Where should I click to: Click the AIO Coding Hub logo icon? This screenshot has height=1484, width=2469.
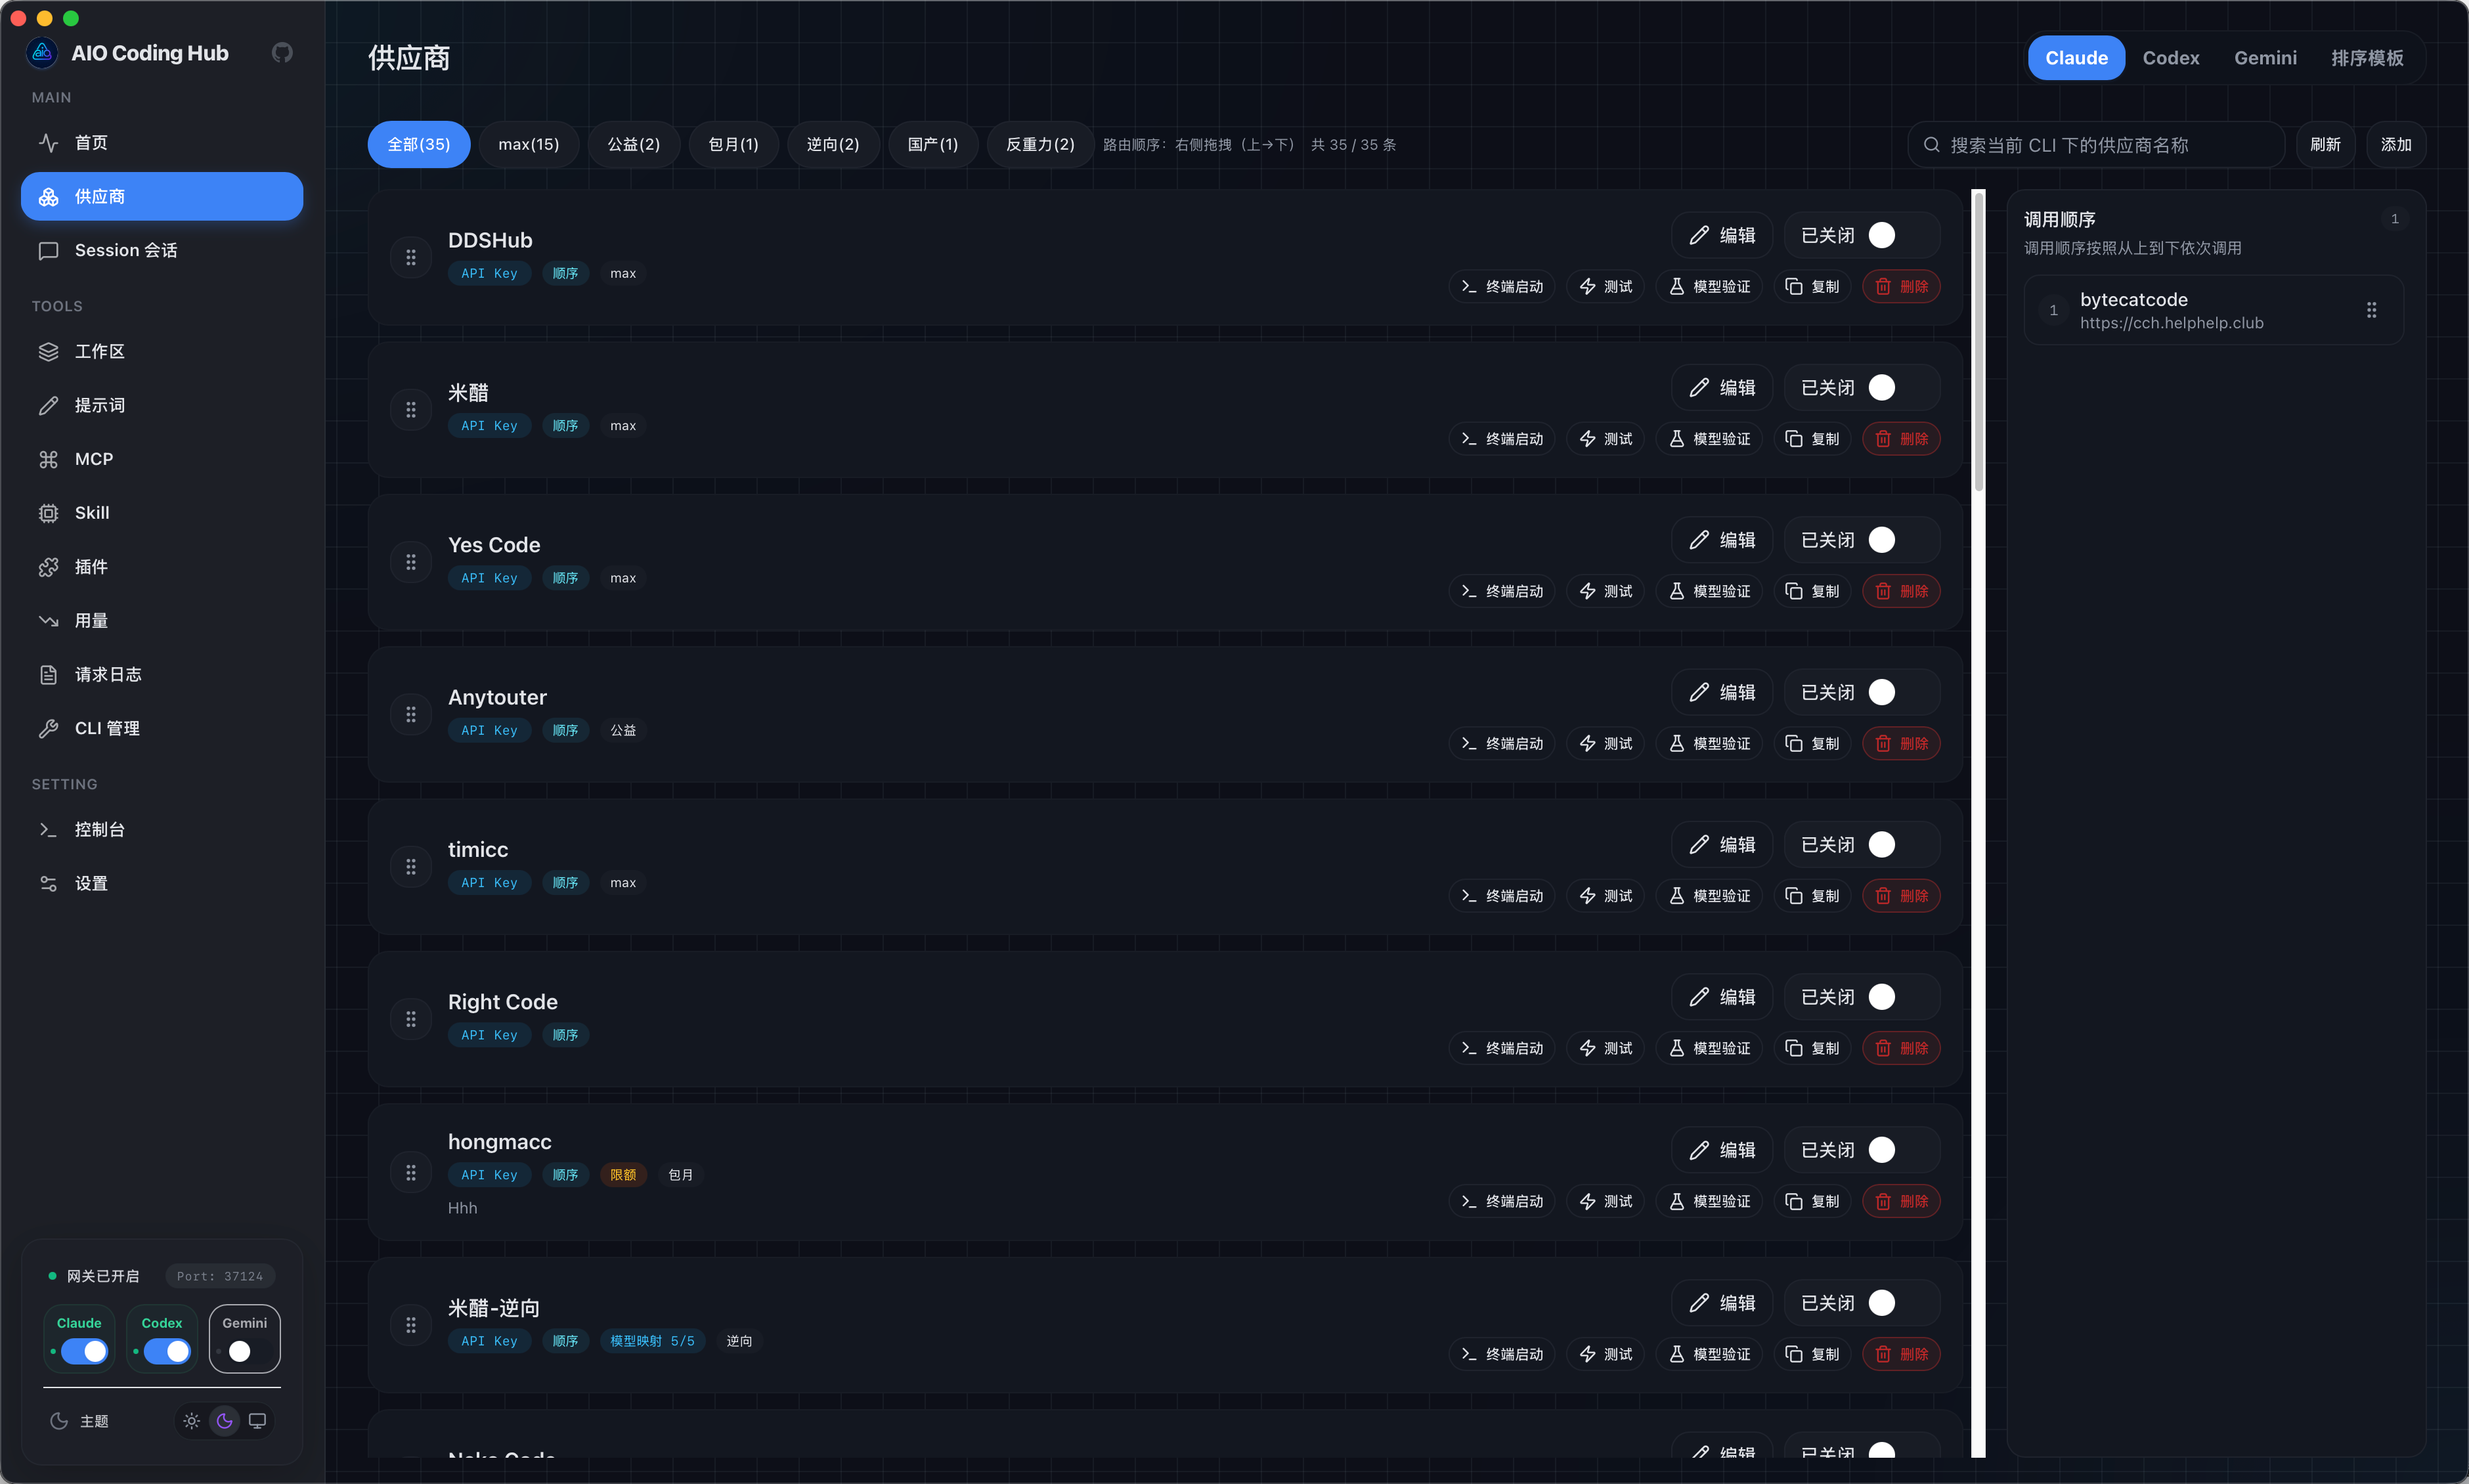coord(42,53)
